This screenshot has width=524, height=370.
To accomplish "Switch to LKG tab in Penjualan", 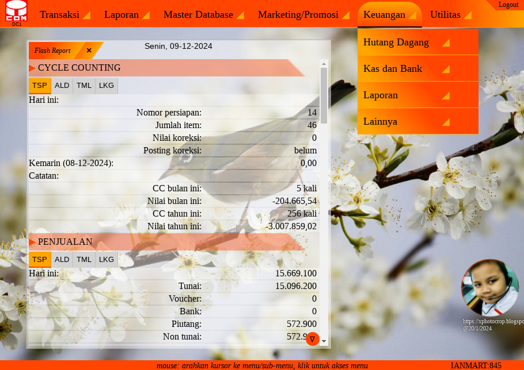I will point(107,259).
